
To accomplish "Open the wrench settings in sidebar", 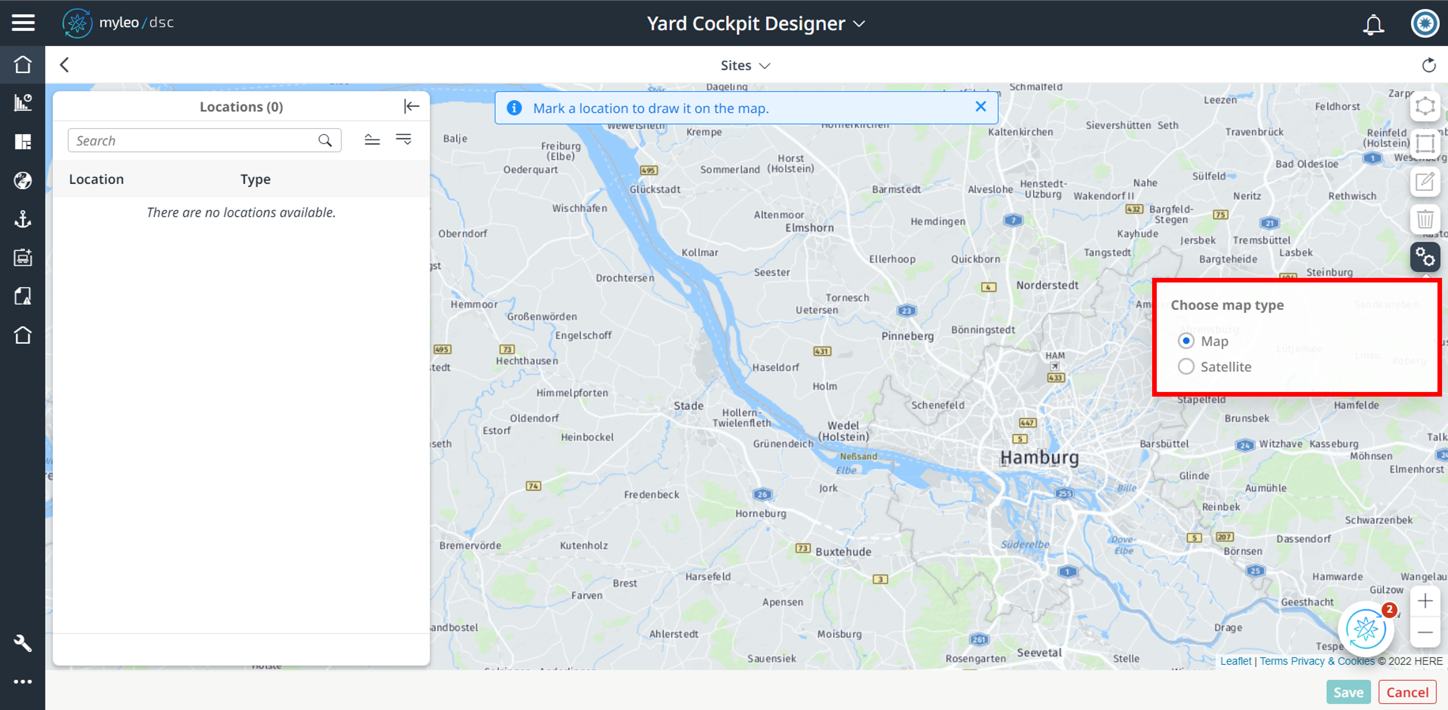I will [x=22, y=643].
